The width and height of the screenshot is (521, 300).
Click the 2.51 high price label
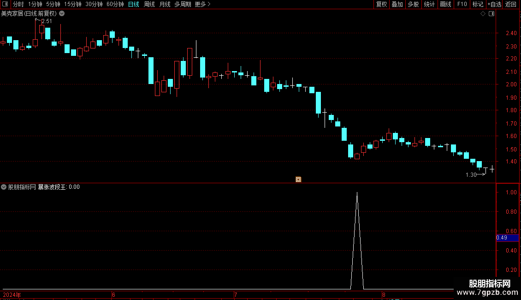click(47, 21)
